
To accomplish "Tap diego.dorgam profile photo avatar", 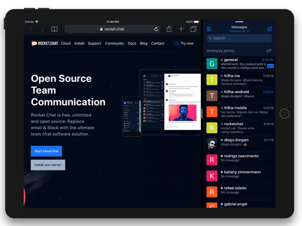I will (x=212, y=144).
